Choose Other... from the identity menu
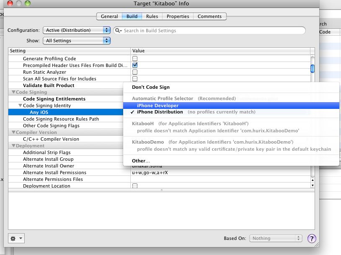Viewport: 341px width, 255px height. click(231, 161)
